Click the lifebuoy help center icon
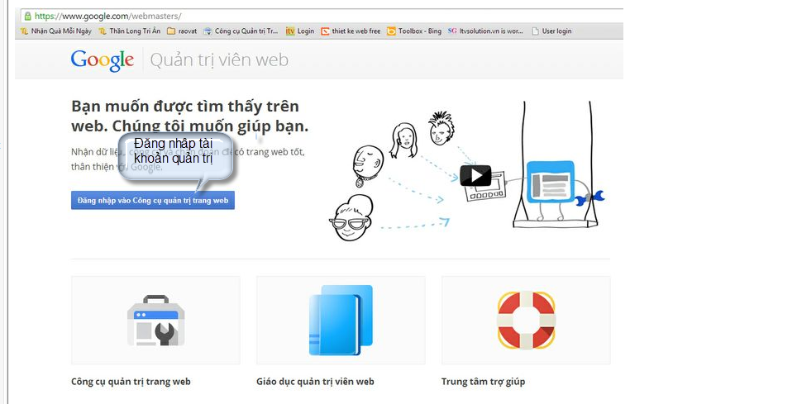 pos(526,321)
